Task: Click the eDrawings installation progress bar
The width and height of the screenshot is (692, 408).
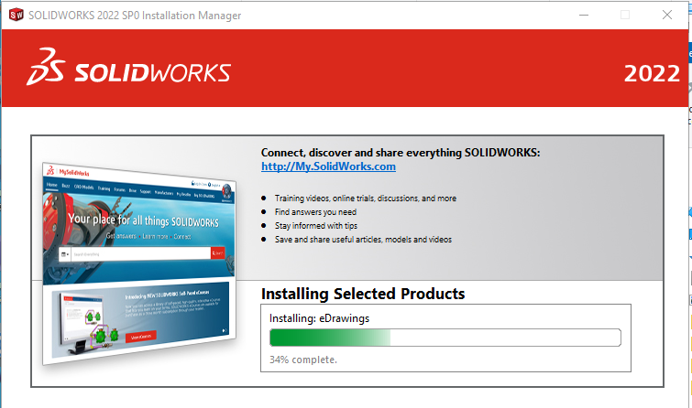Action: click(x=445, y=338)
